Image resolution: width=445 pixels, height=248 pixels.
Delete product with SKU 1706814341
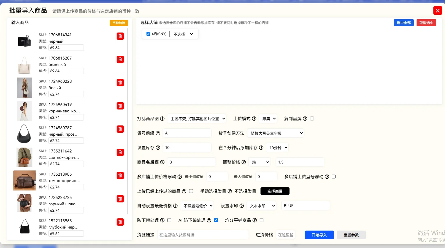(120, 36)
